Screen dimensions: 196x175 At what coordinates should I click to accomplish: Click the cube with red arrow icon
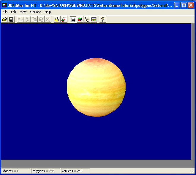point(64,20)
